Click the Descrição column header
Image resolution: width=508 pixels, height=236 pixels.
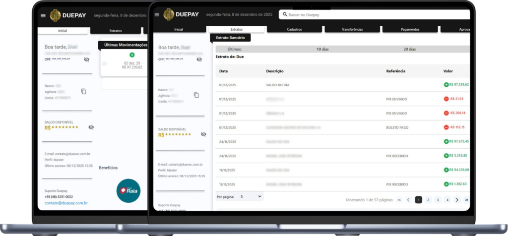click(x=275, y=71)
